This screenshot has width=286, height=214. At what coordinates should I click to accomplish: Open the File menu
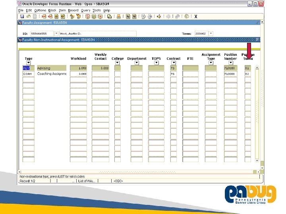21,10
